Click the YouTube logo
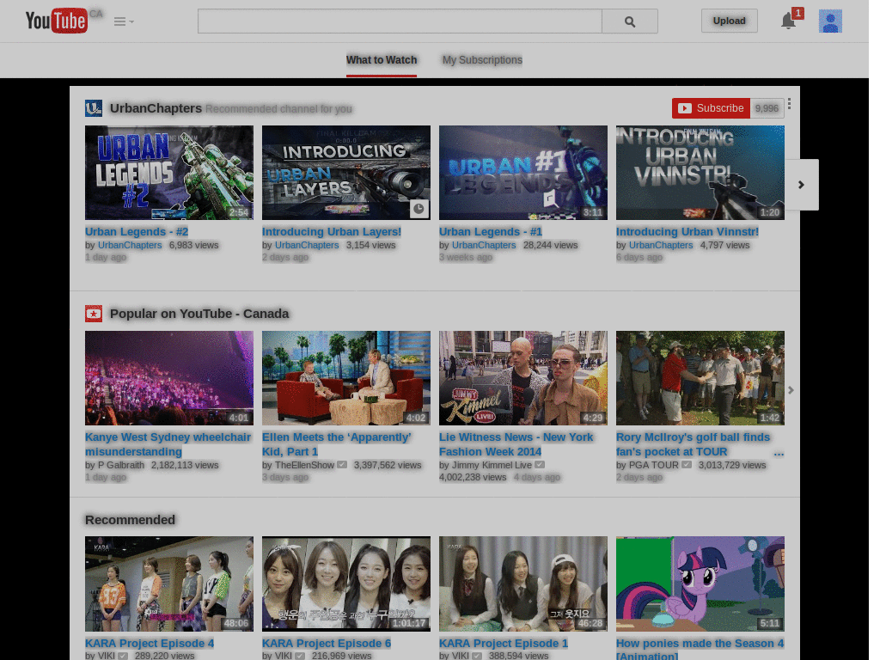Image resolution: width=880 pixels, height=660 pixels. (55, 21)
